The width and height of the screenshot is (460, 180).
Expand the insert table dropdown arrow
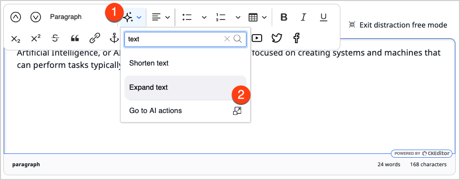265,18
